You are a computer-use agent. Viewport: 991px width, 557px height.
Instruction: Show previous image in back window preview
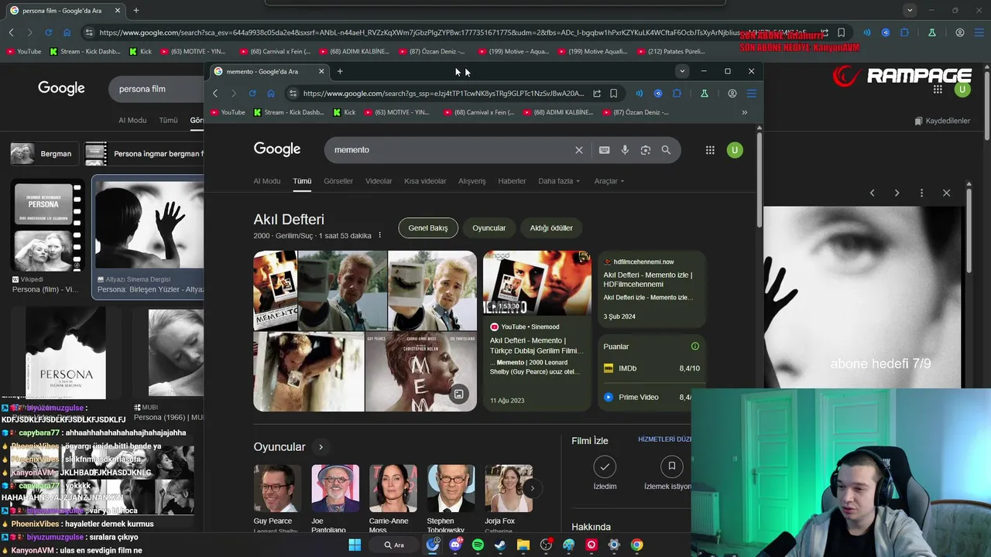coord(872,193)
